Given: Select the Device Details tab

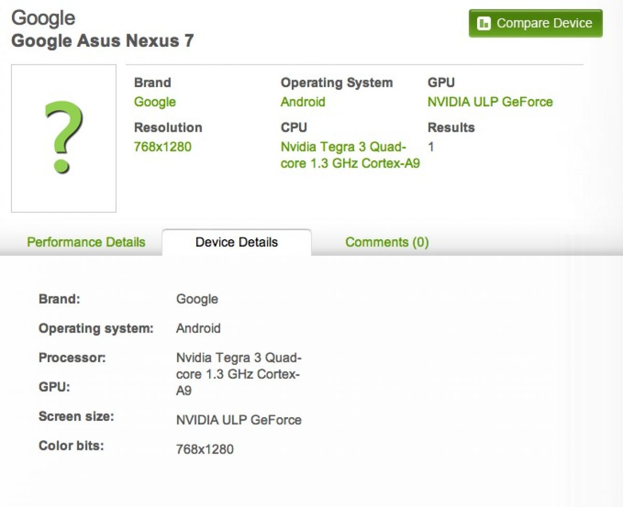Looking at the screenshot, I should click(237, 242).
